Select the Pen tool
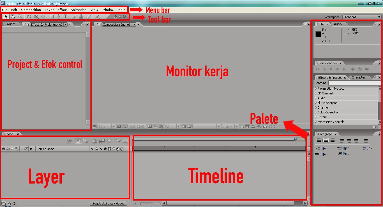The image size is (383, 207). click(58, 16)
